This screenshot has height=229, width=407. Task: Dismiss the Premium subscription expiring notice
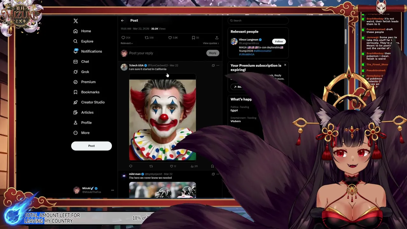tap(285, 65)
